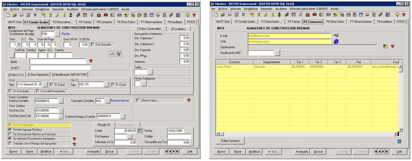Click the 123 counter icon in Condic.Grales window toolbar

120,15
